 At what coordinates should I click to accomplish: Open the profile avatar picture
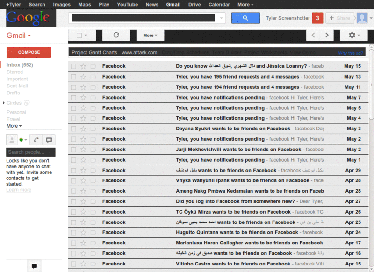tap(362, 18)
